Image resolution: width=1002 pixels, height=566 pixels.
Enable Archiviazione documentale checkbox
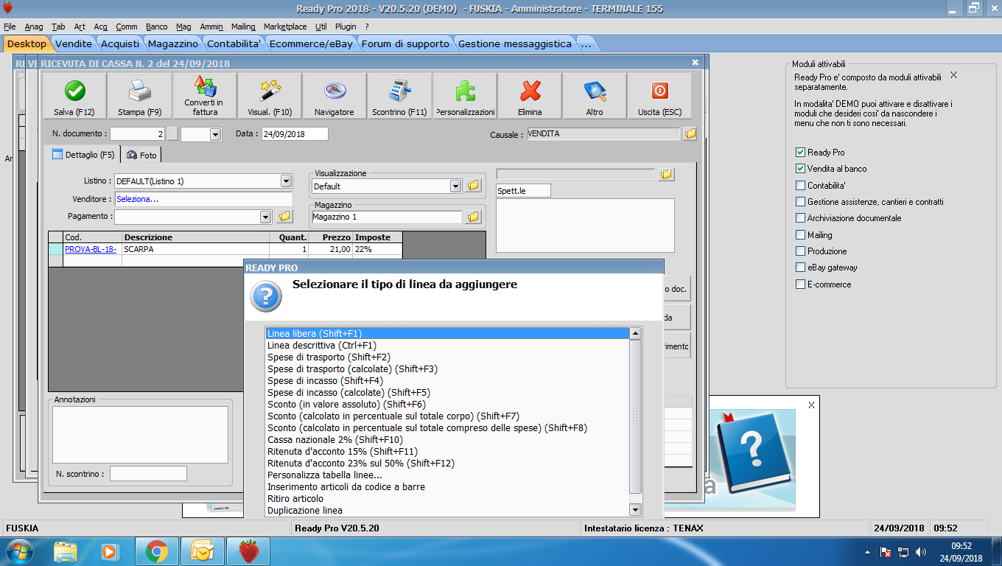click(x=800, y=218)
